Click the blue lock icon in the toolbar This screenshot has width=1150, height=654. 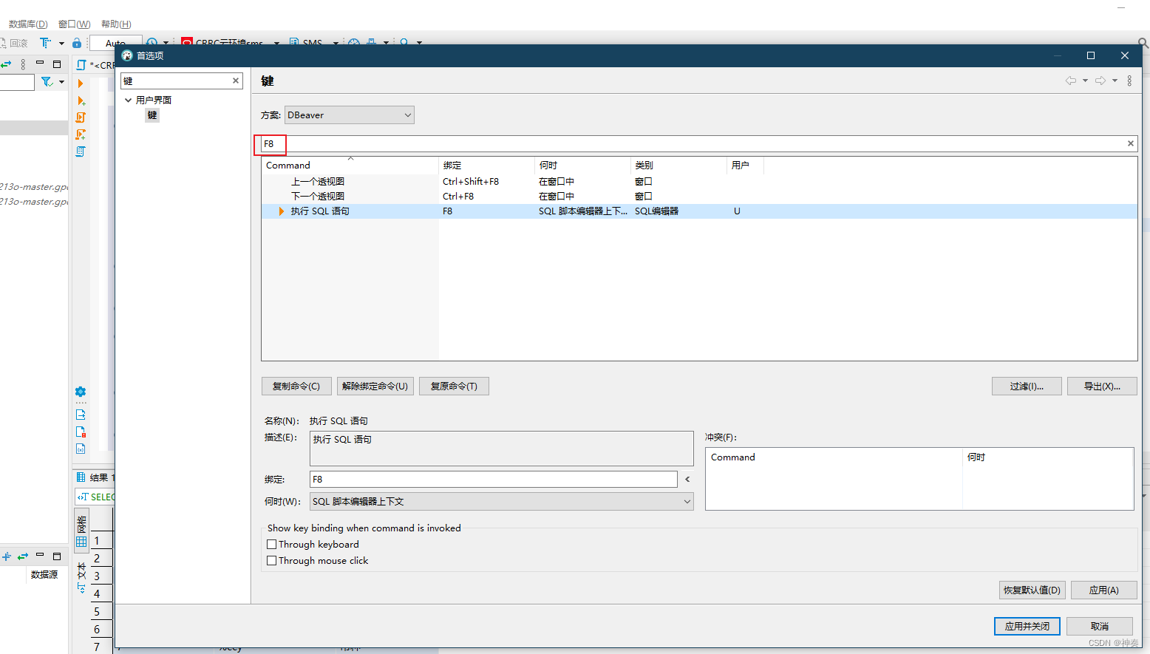[77, 43]
